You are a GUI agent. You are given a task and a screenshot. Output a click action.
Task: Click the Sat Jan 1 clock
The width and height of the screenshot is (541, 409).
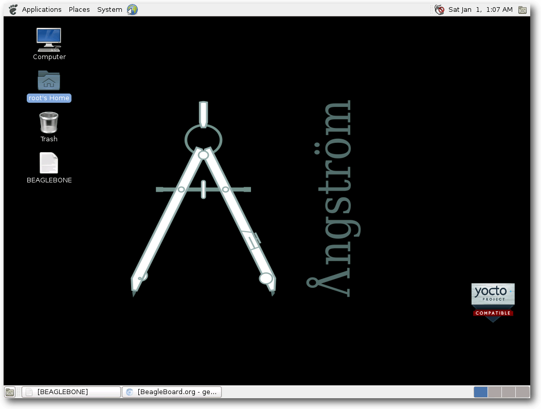point(480,10)
